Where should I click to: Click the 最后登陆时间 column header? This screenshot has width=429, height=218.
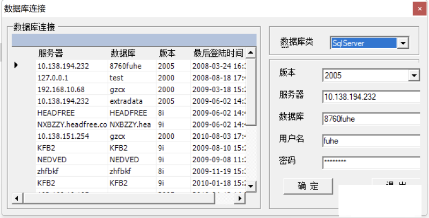(218, 54)
